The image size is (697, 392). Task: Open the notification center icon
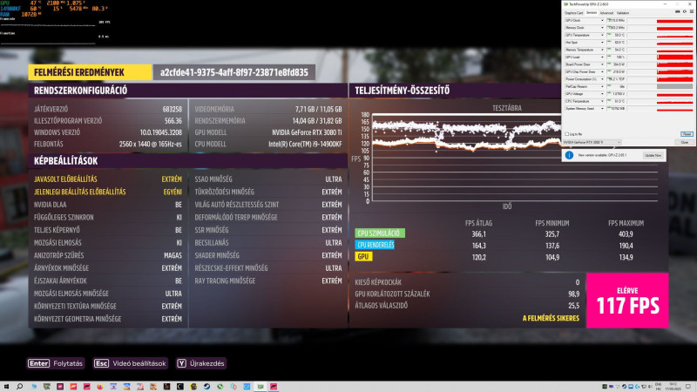click(x=688, y=387)
